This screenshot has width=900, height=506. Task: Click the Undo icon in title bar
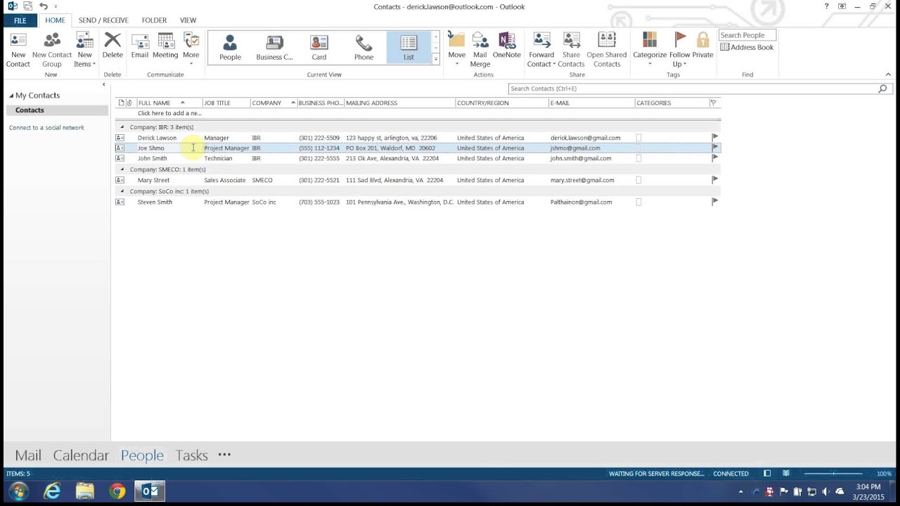click(44, 6)
